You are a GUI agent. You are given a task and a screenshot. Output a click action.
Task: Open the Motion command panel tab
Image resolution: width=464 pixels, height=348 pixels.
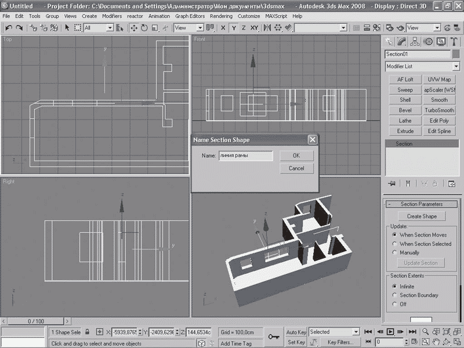(x=428, y=41)
